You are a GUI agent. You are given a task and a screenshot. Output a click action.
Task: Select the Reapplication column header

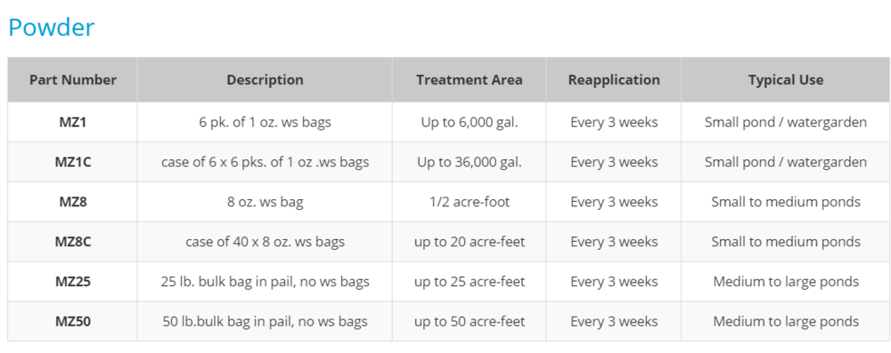pos(614,80)
